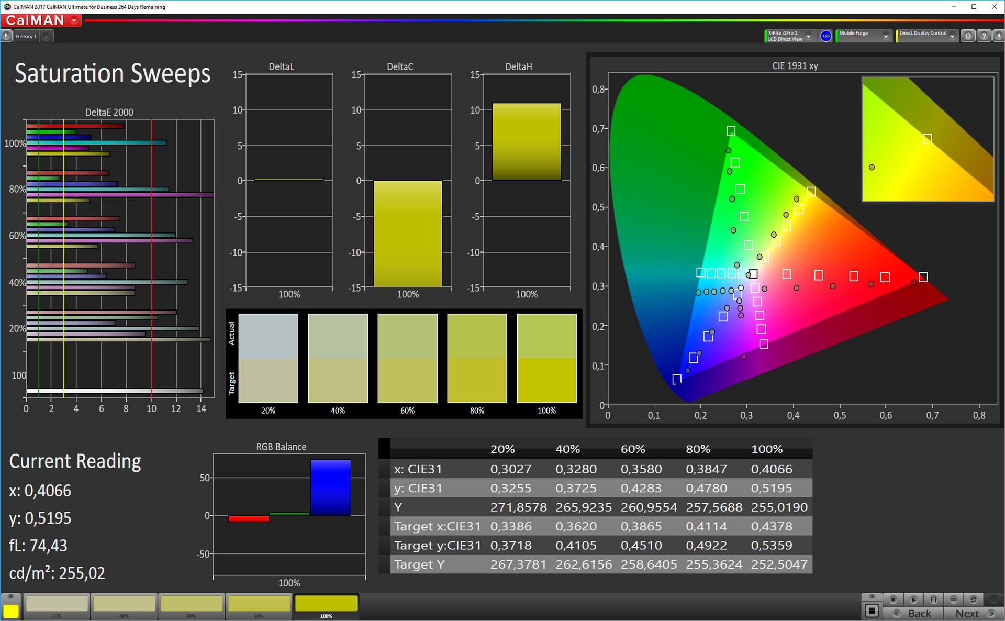This screenshot has width=1005, height=621.
Task: Open the Direct Display Control dropdown
Action: pyautogui.click(x=952, y=36)
